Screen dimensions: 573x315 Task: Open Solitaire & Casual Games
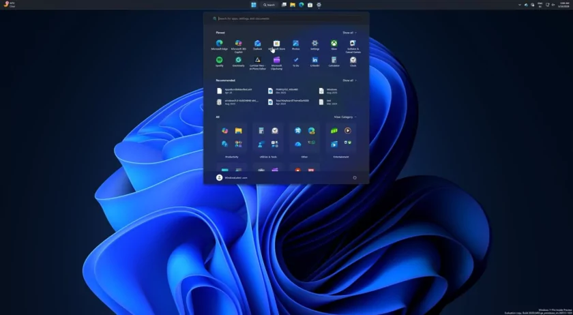tap(353, 46)
